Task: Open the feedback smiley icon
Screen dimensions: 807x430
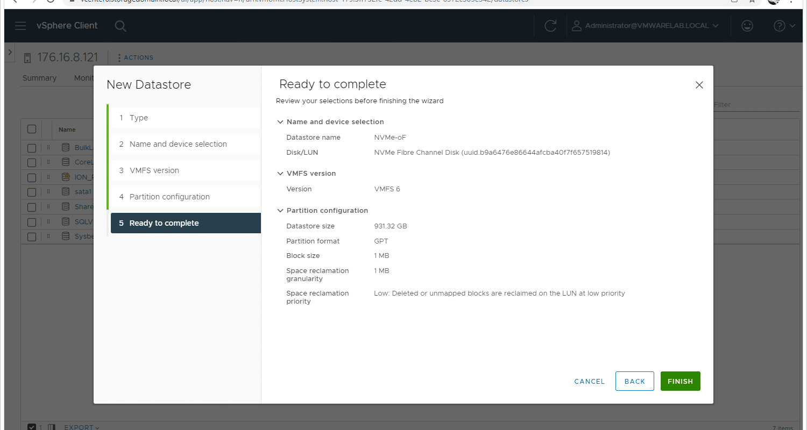Action: 747,26
